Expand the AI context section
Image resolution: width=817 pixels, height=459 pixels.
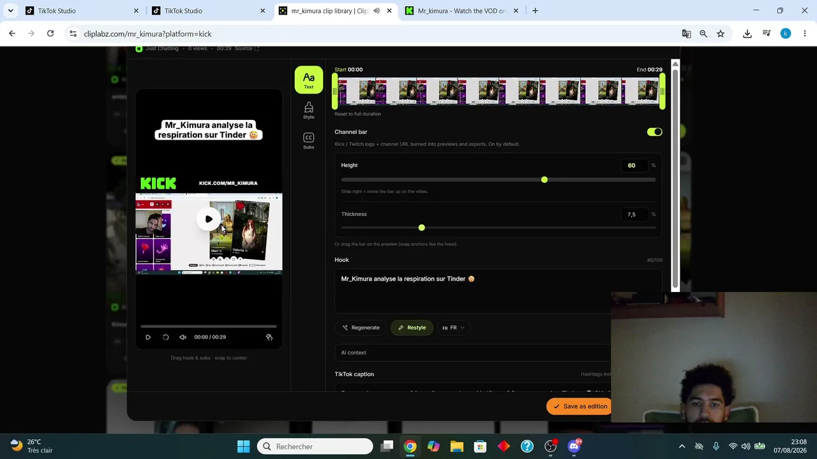472,353
